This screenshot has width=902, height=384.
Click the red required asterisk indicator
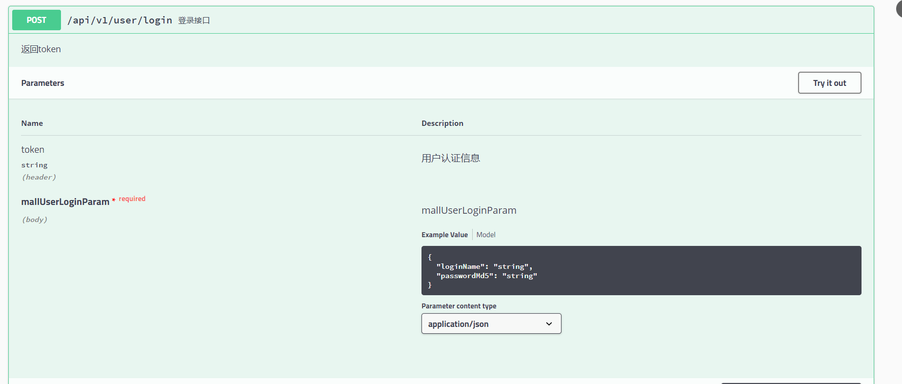click(114, 200)
